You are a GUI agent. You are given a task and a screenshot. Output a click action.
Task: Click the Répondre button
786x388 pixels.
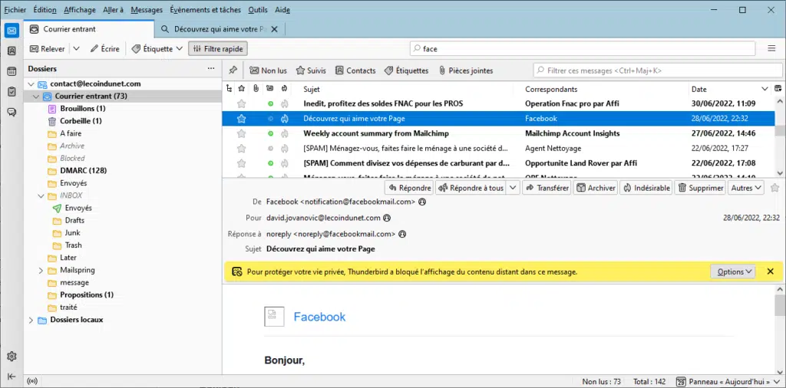(x=409, y=188)
